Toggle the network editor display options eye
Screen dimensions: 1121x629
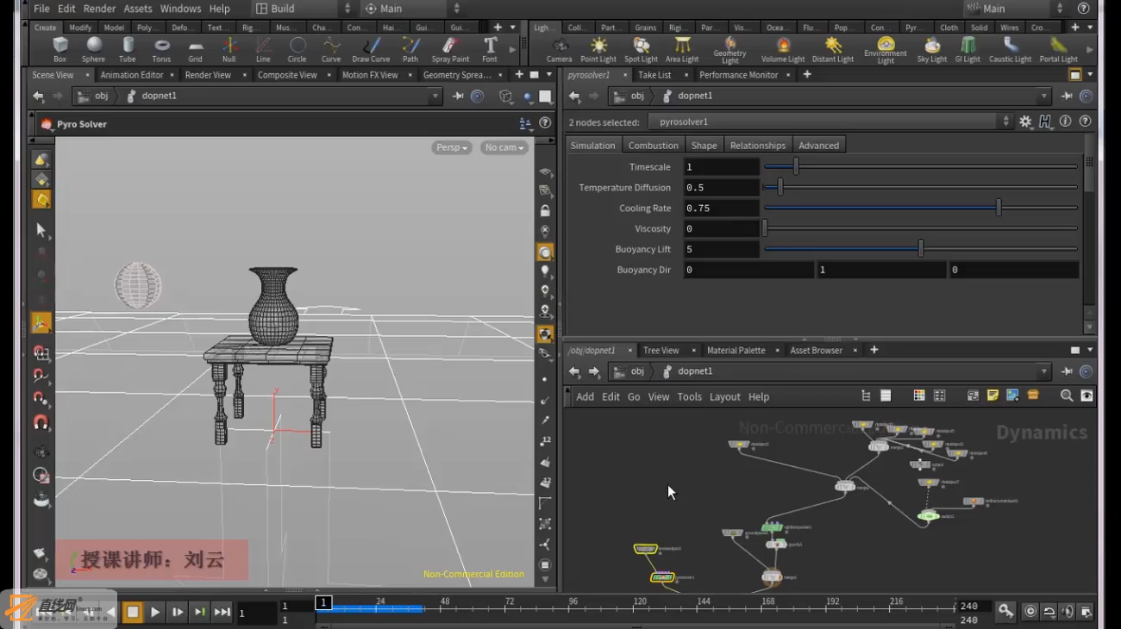click(x=1087, y=396)
